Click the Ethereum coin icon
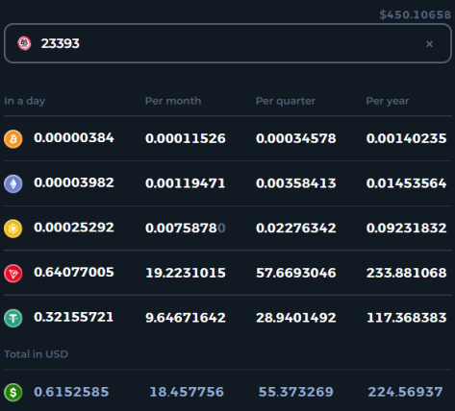The image size is (455, 411). pos(13,183)
